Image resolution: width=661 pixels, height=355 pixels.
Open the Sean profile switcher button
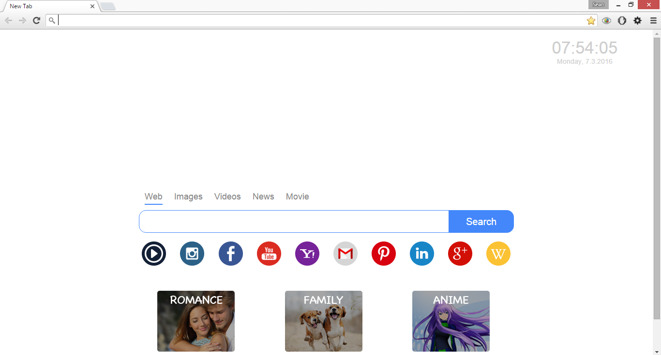(598, 5)
